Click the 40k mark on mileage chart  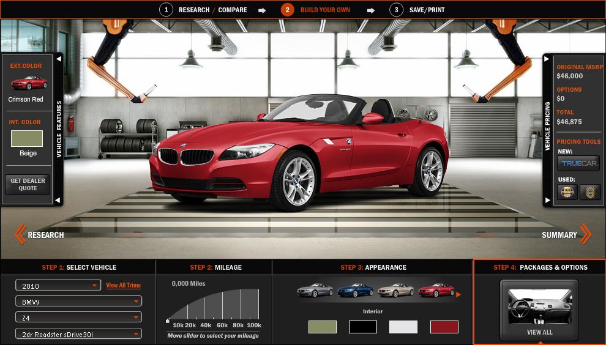click(206, 325)
